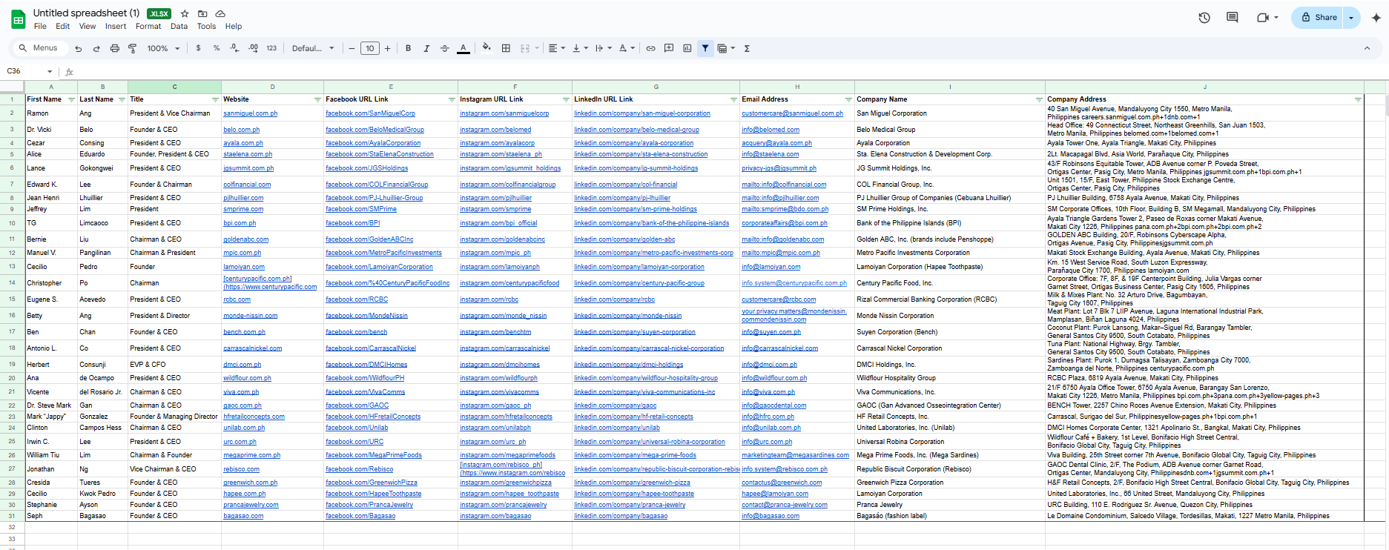Toggle strikethrough formatting
1389x550 pixels.
tap(445, 48)
